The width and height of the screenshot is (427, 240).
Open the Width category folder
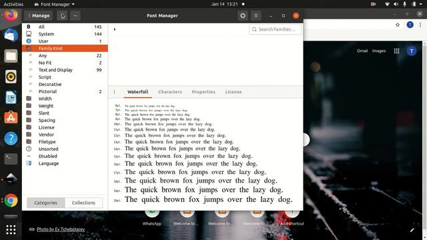click(65, 99)
